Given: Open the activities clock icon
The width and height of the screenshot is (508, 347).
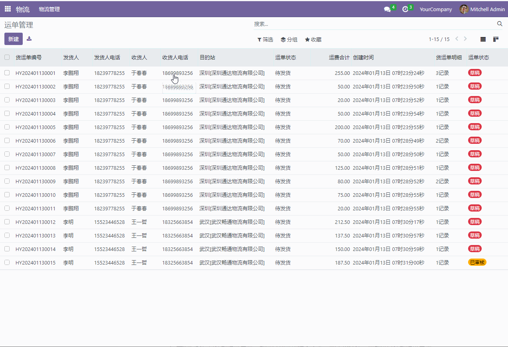Looking at the screenshot, I should click(x=405, y=9).
